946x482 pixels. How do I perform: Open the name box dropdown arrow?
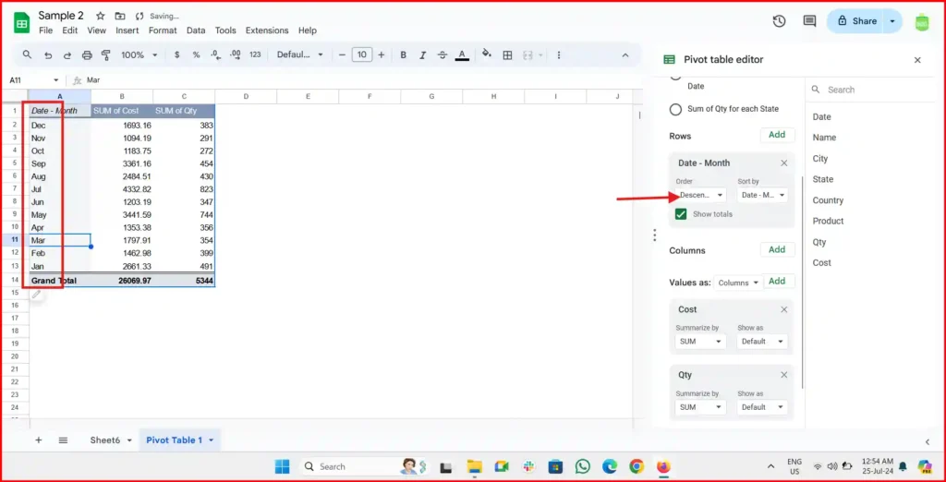tap(56, 80)
